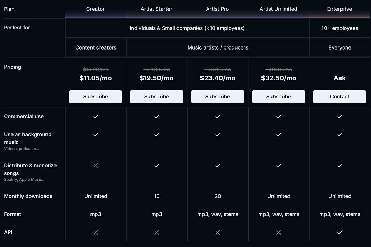
Task: Select the Creator column header
Action: click(x=95, y=9)
